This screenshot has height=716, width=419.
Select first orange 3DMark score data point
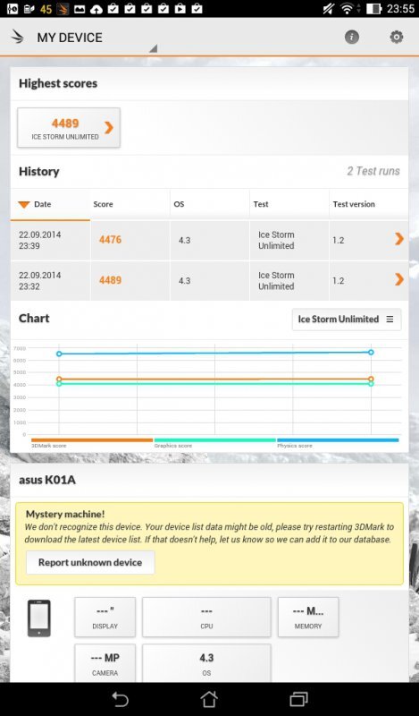[59, 379]
